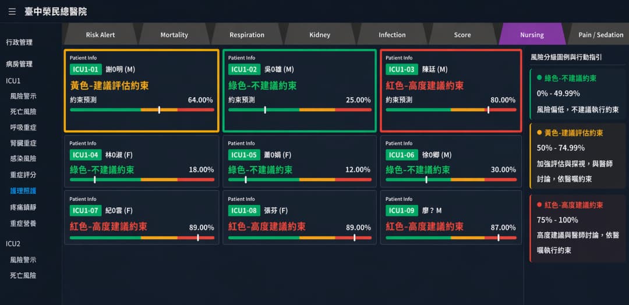Click the ICU1-06 bed badge

[x=401, y=155]
